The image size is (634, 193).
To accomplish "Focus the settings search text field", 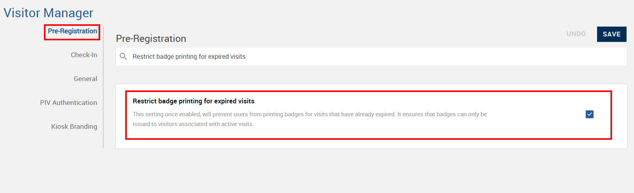I will pyautogui.click(x=353, y=56).
